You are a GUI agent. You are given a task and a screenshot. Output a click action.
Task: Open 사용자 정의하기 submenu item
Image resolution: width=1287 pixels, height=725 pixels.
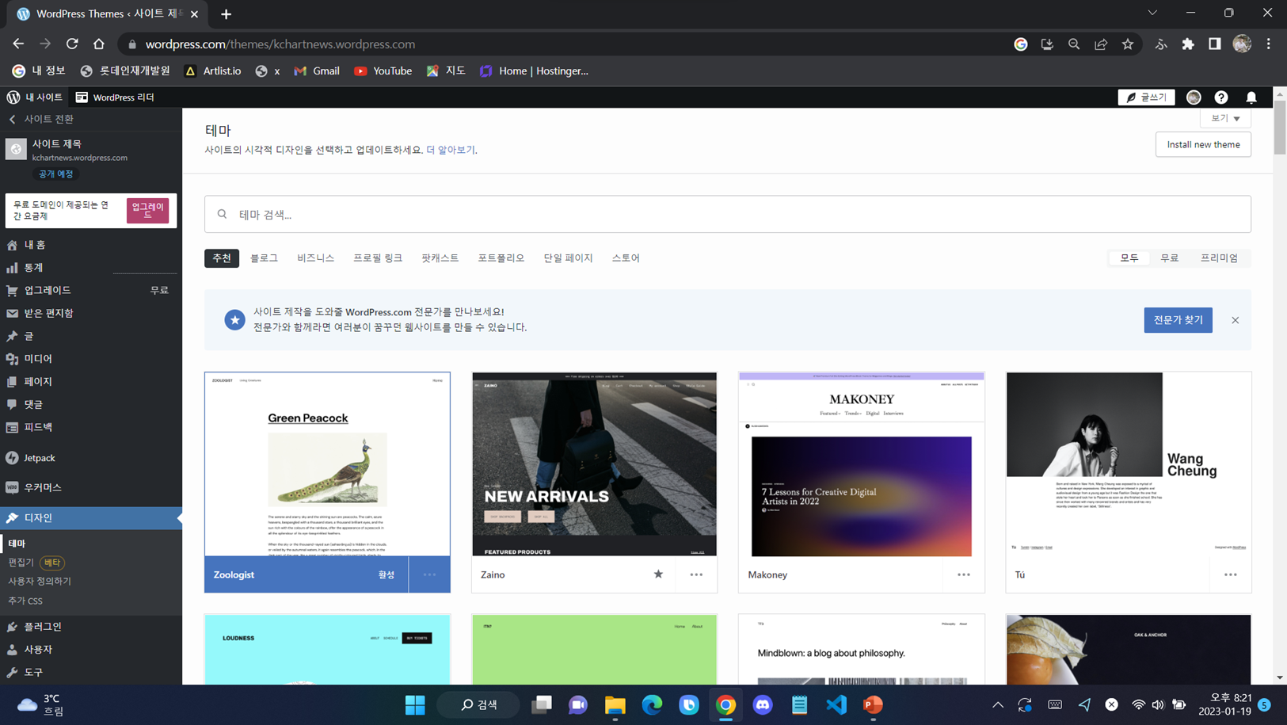pos(40,581)
